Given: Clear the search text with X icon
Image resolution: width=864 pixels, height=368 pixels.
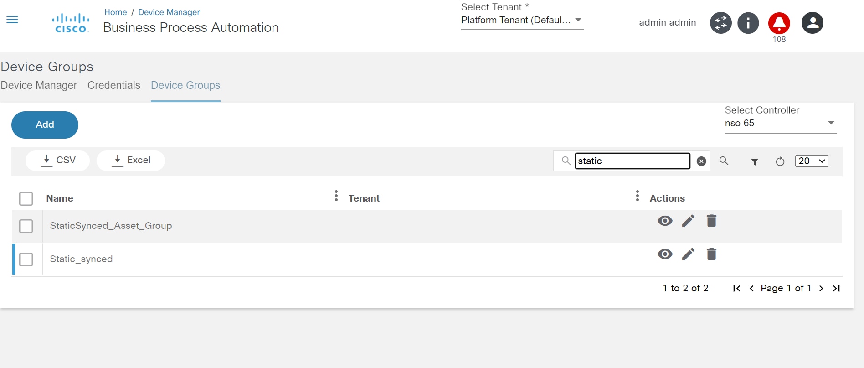Looking at the screenshot, I should coord(702,161).
